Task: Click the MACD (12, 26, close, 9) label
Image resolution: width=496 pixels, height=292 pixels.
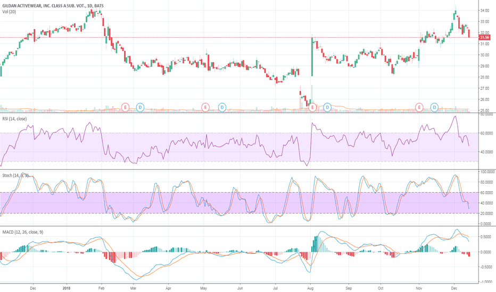Action: pos(23,232)
